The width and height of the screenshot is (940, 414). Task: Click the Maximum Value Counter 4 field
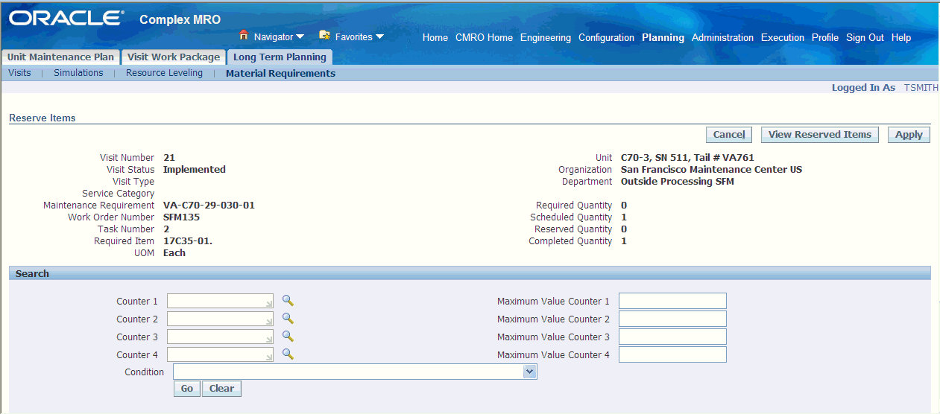pyautogui.click(x=672, y=354)
